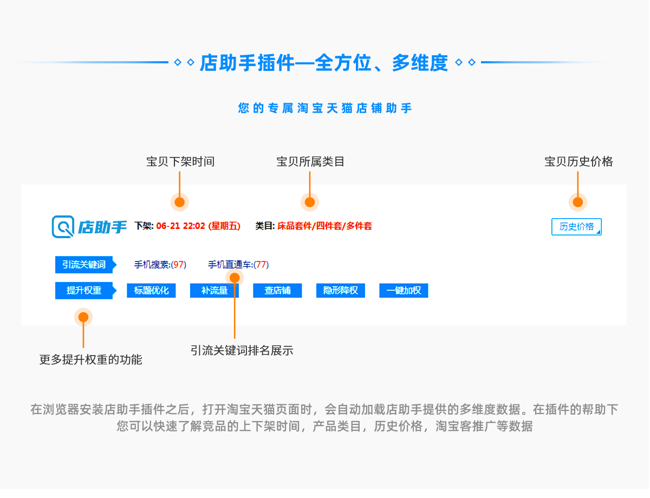Launch the 查店铺 shop check feature
The width and height of the screenshot is (650, 498).
277,291
